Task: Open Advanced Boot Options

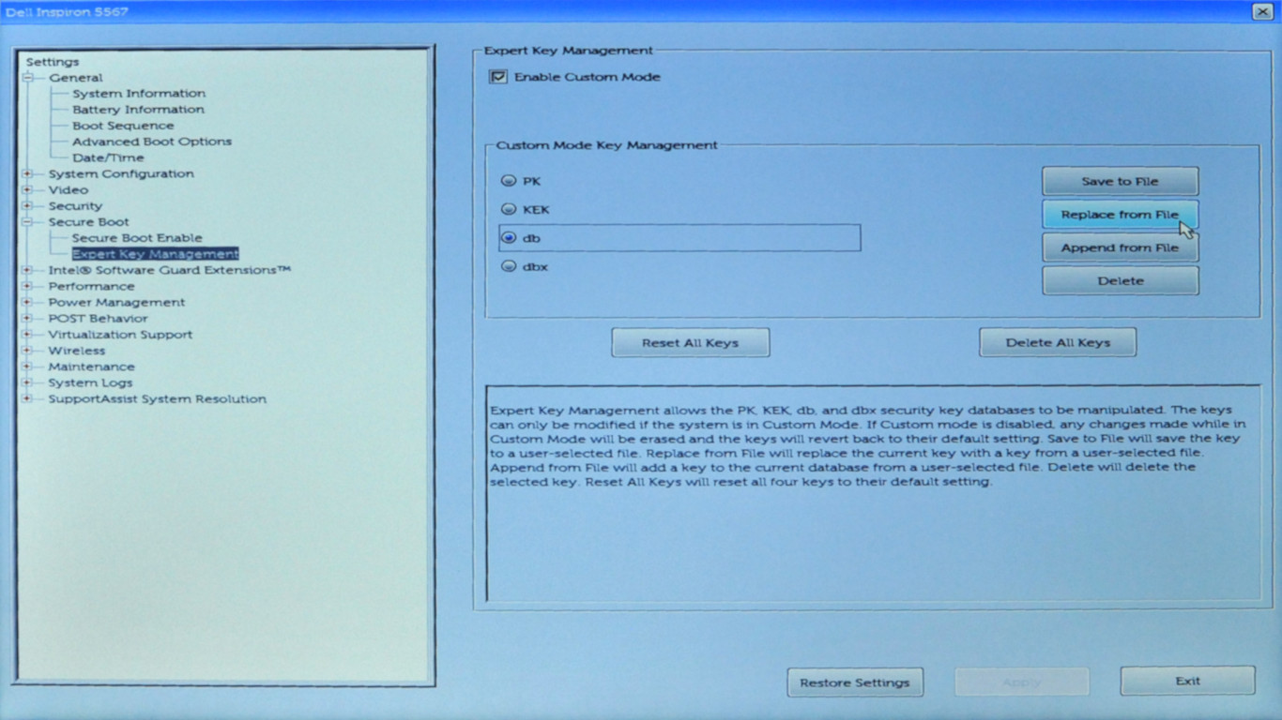Action: [x=152, y=142]
